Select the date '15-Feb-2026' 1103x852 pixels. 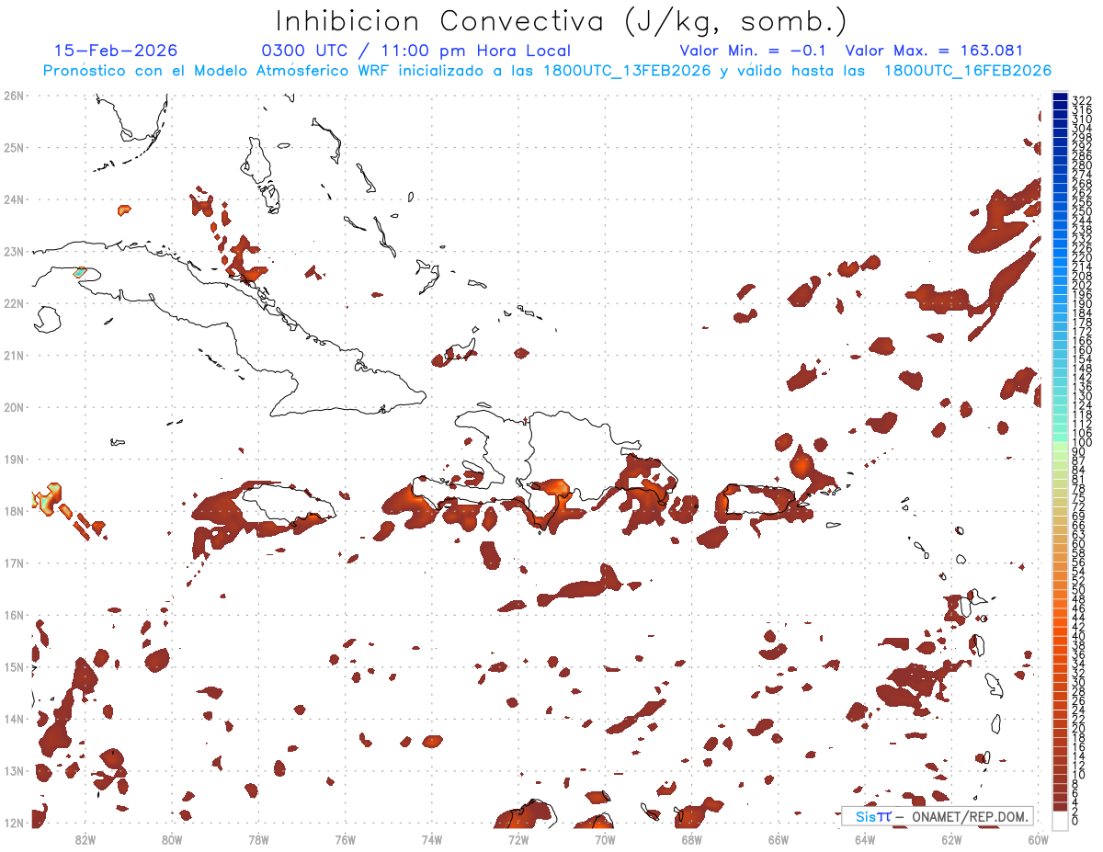click(x=116, y=51)
